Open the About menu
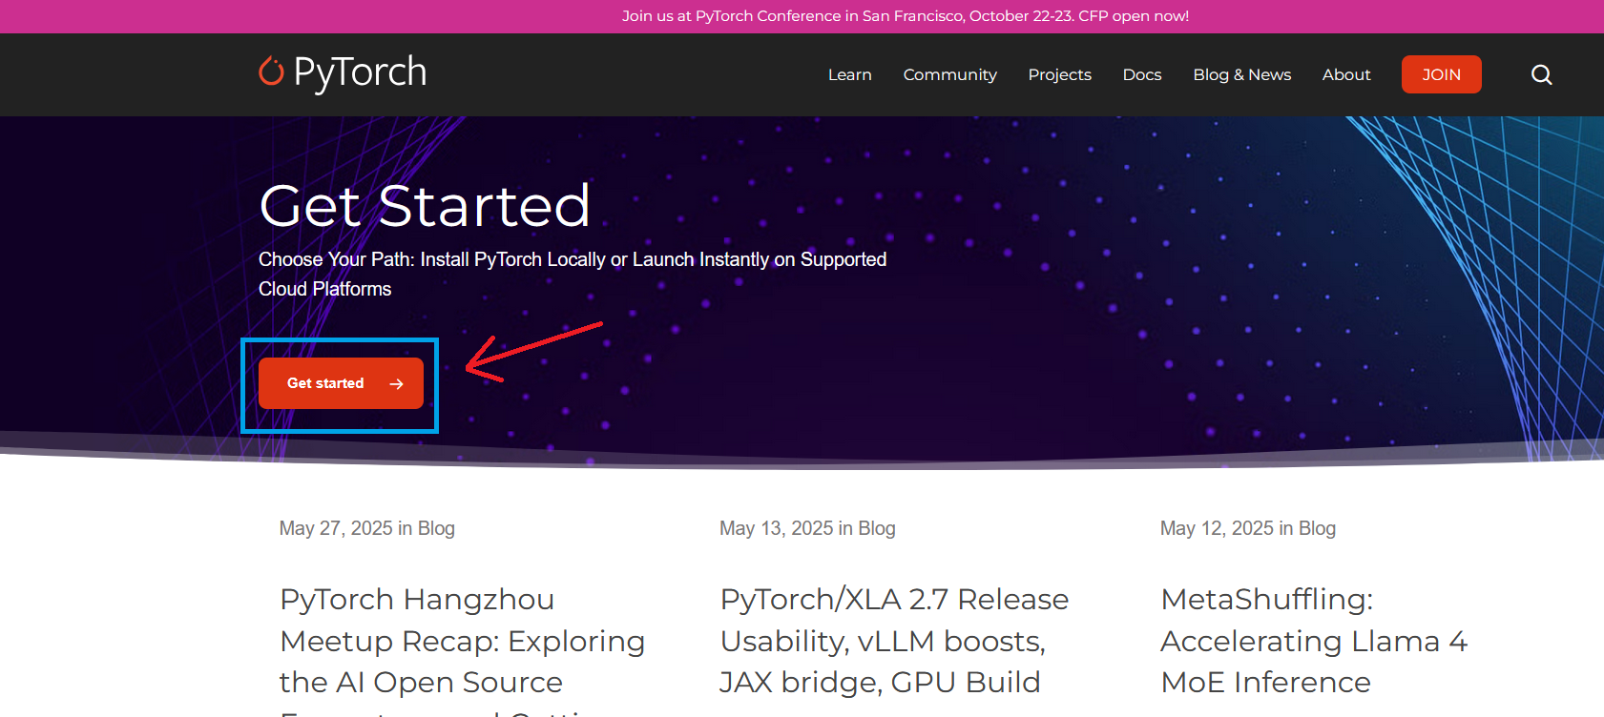The width and height of the screenshot is (1604, 717). pos(1345,74)
